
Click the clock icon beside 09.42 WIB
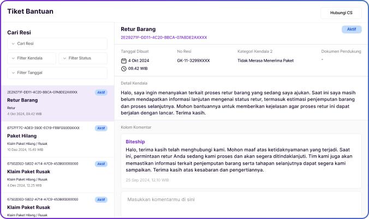[124, 69]
